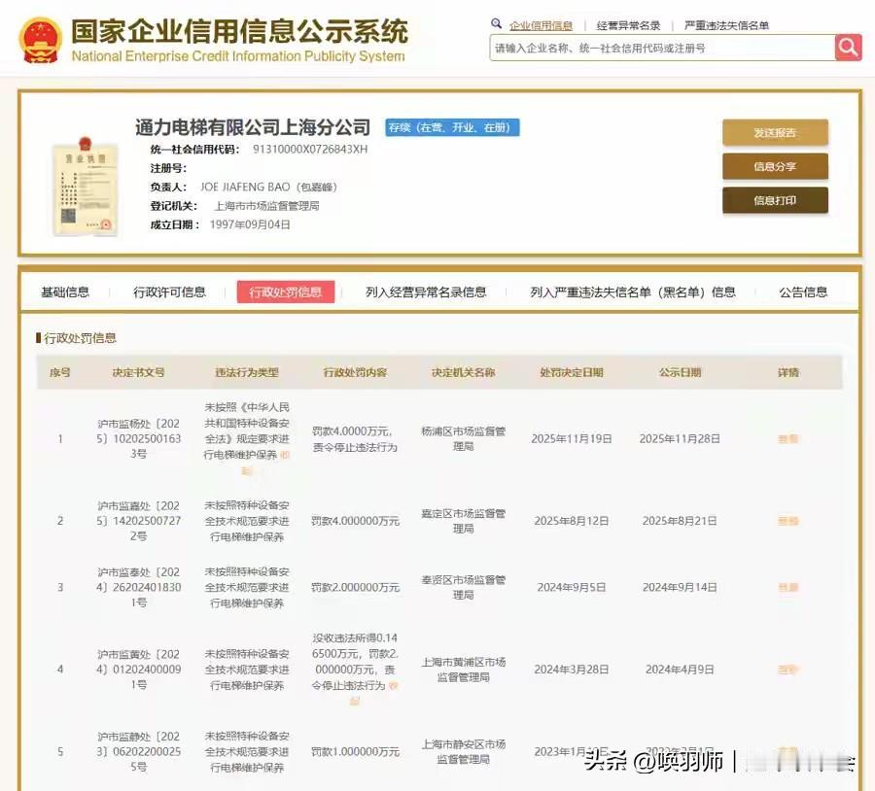
Task: Switch to the 行政许可信息 tab
Action: 169,292
